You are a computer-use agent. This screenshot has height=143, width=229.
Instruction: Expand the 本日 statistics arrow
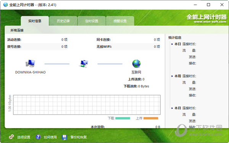[x=172, y=44]
